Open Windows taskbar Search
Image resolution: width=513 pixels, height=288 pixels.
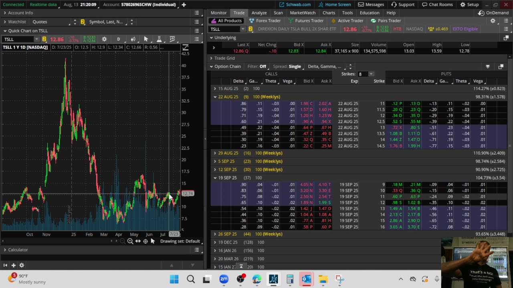(191, 279)
